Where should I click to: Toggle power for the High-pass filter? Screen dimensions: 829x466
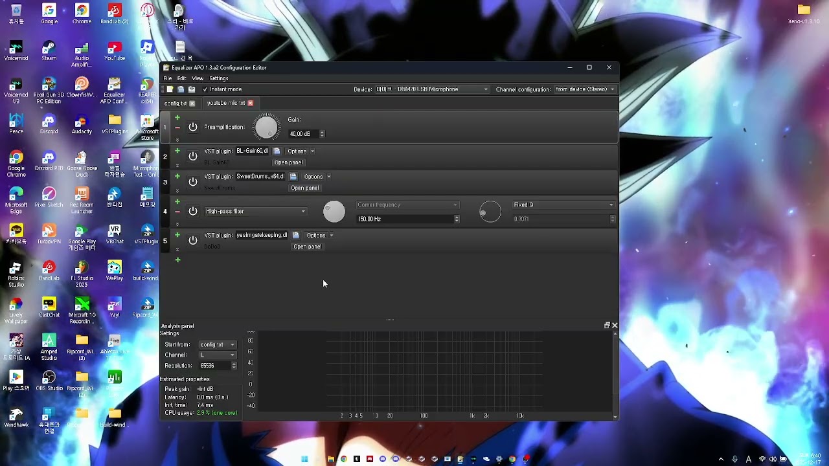click(193, 211)
